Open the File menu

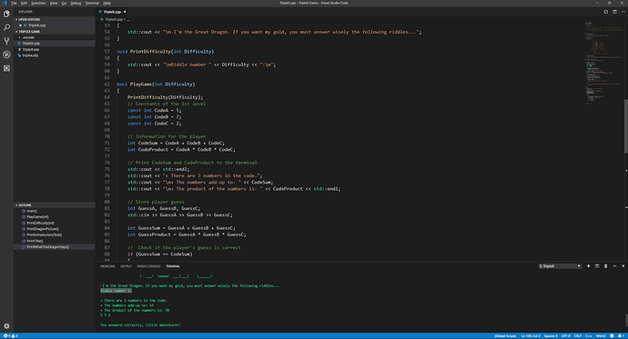14,3
